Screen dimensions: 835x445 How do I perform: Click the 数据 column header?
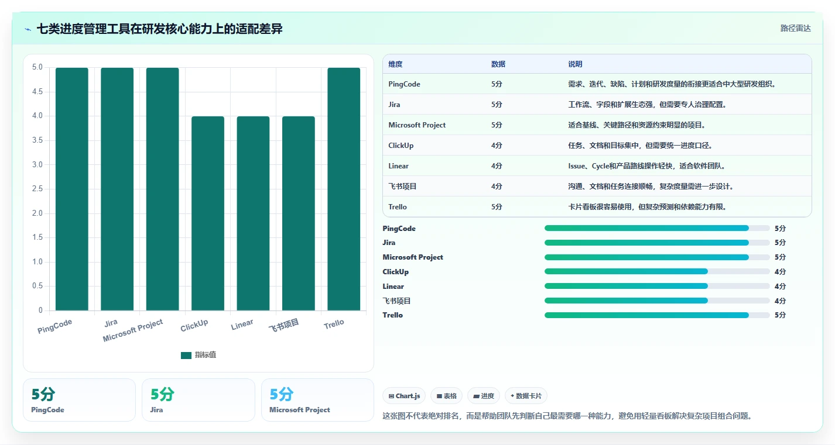coord(498,64)
